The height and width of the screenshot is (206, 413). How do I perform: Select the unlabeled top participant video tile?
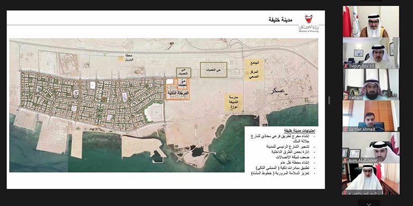click(x=371, y=21)
